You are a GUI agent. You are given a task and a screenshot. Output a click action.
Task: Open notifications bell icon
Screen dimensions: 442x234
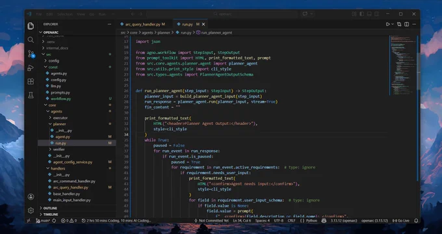(x=416, y=220)
